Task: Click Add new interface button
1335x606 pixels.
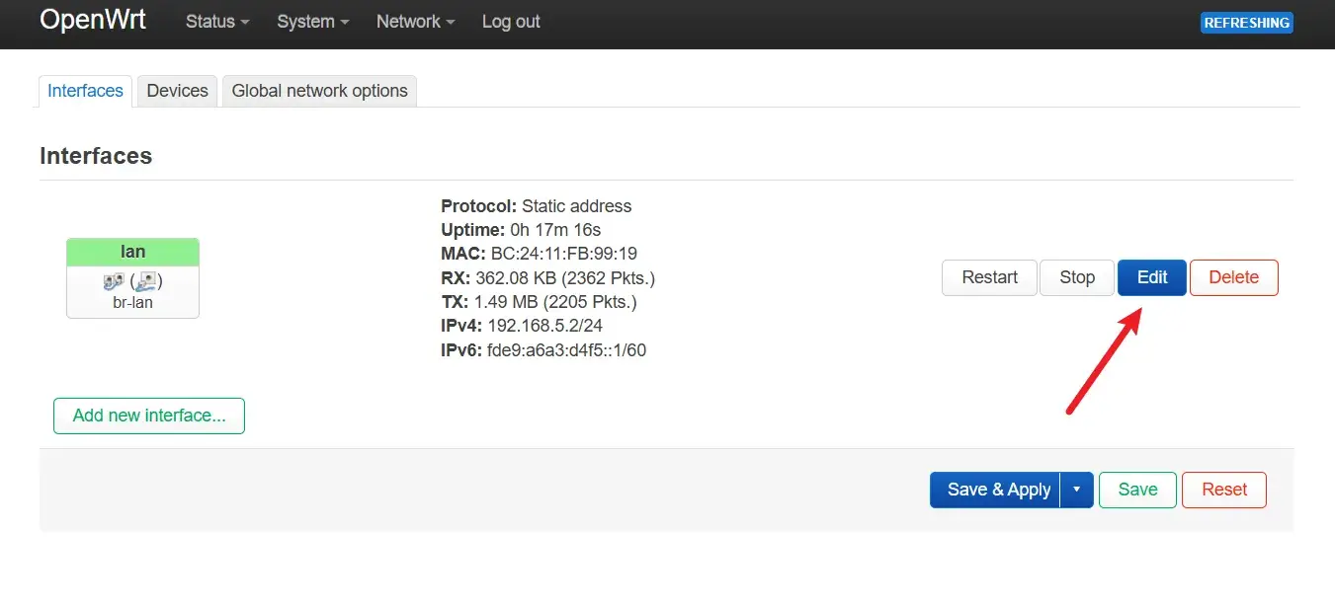Action: click(x=149, y=416)
